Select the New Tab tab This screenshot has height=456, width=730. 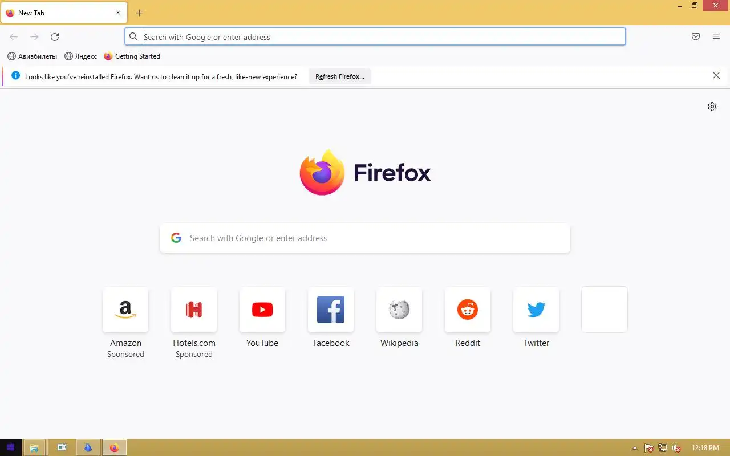pyautogui.click(x=64, y=13)
